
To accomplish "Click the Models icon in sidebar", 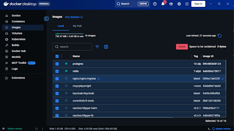I will pos(7,57).
